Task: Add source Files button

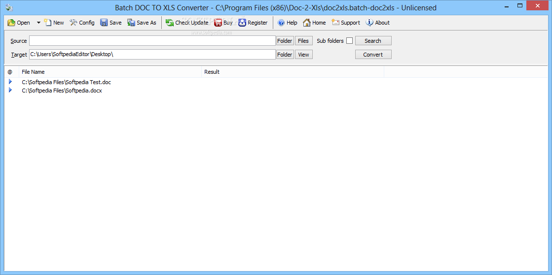Action: [x=303, y=41]
